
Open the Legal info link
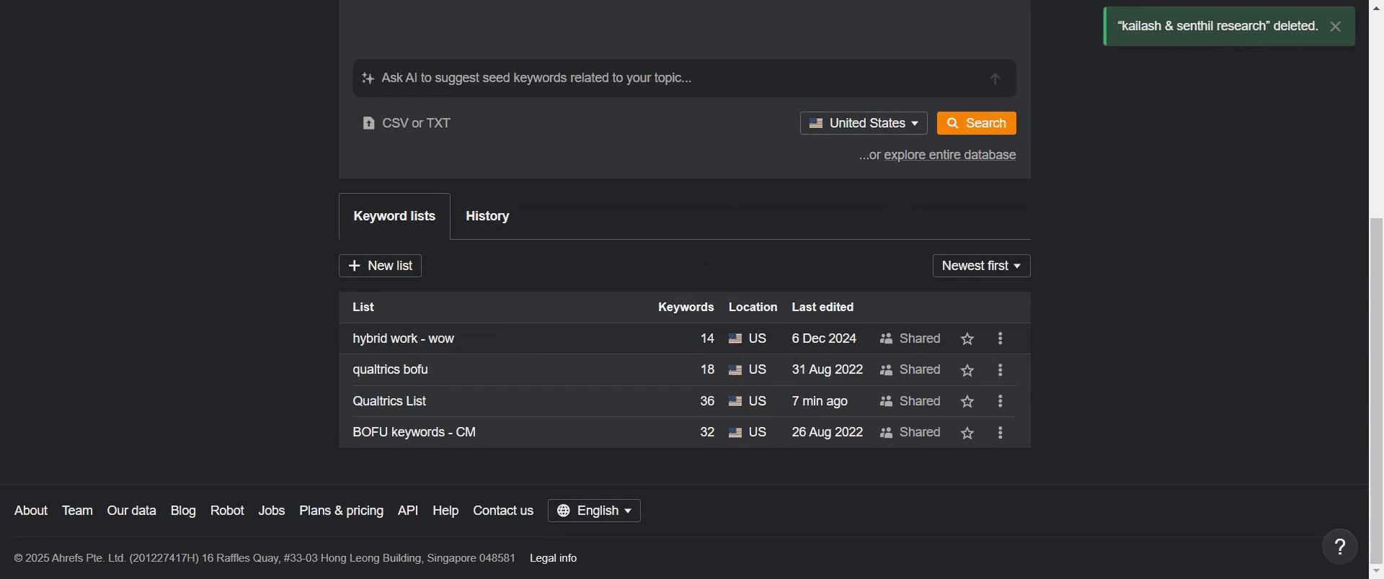553,558
